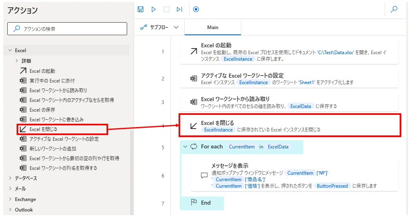411x220 pixels.
Task: Select 'Excel の保存' action item
Action: point(42,110)
